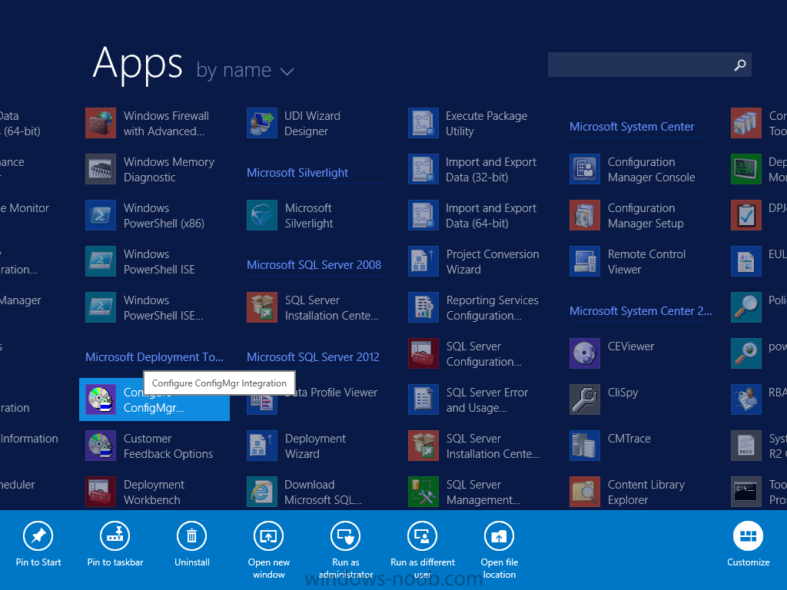Click Windows PowerShell ISE... truncated entry
The width and height of the screenshot is (787, 590).
pyautogui.click(x=163, y=307)
